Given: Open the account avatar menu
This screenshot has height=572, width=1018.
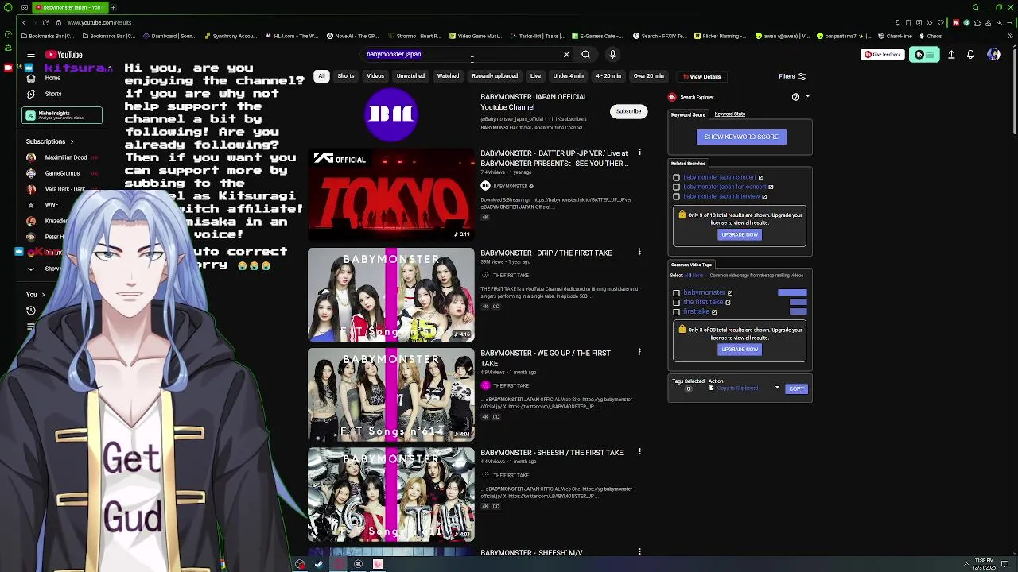Looking at the screenshot, I should (993, 55).
